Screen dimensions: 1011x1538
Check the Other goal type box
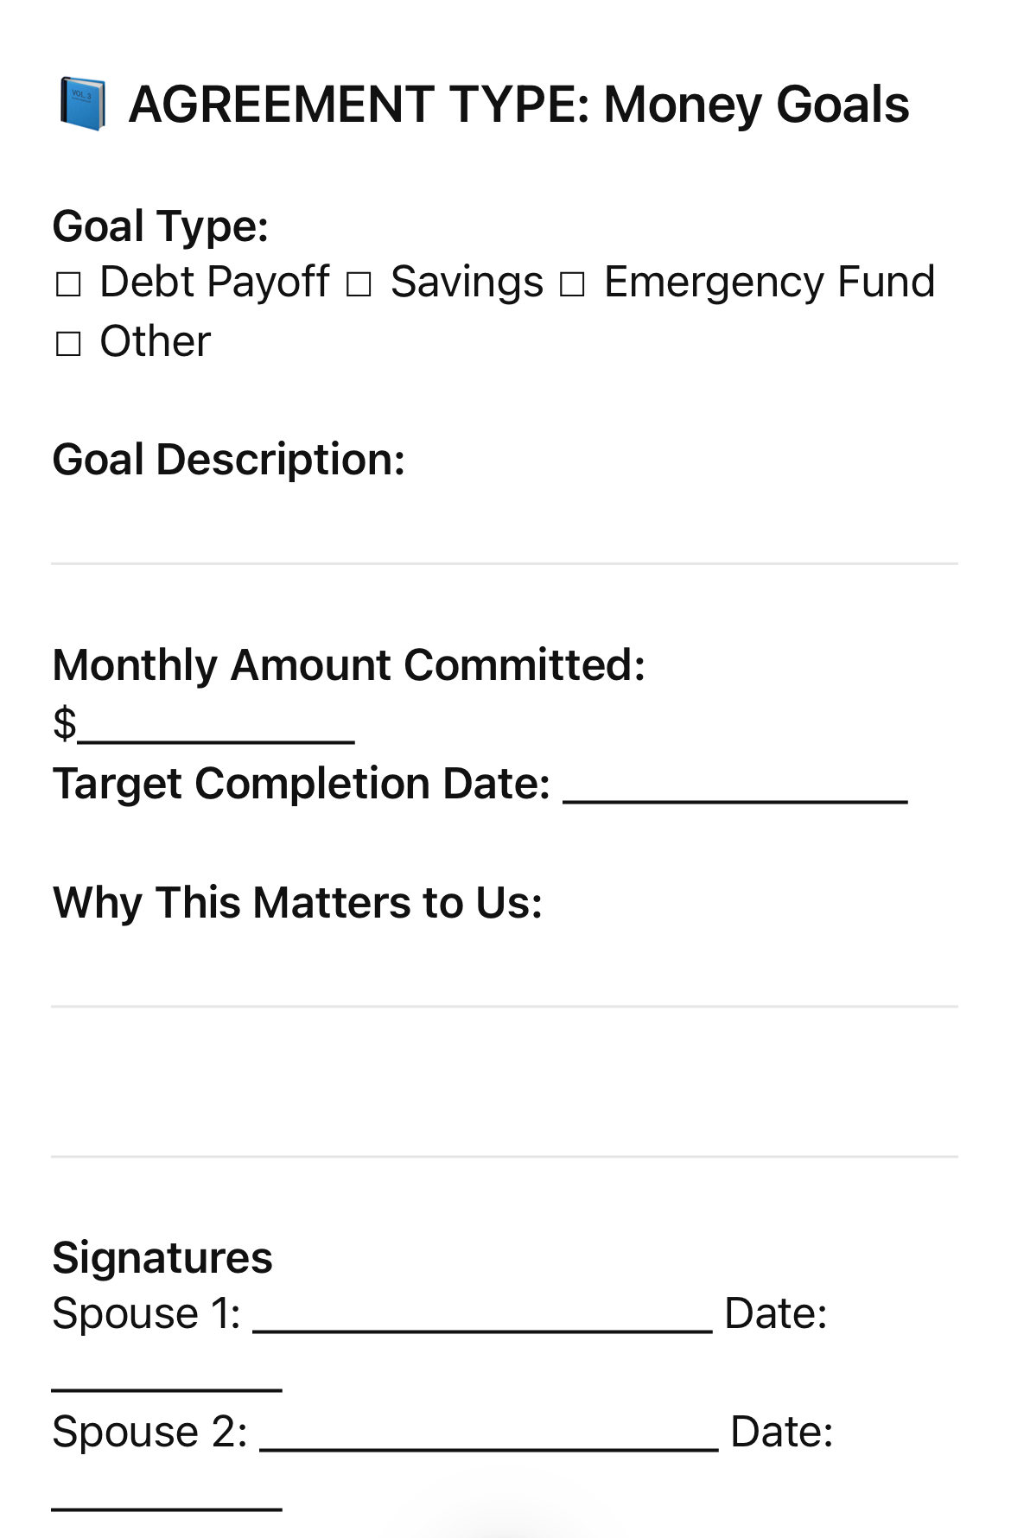click(x=68, y=344)
